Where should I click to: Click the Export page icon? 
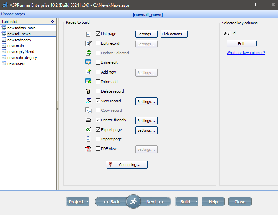[x=89, y=129]
